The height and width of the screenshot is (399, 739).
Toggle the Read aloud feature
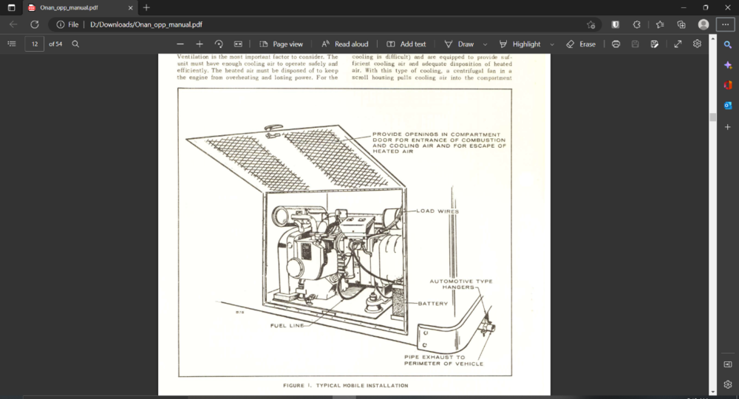point(344,44)
